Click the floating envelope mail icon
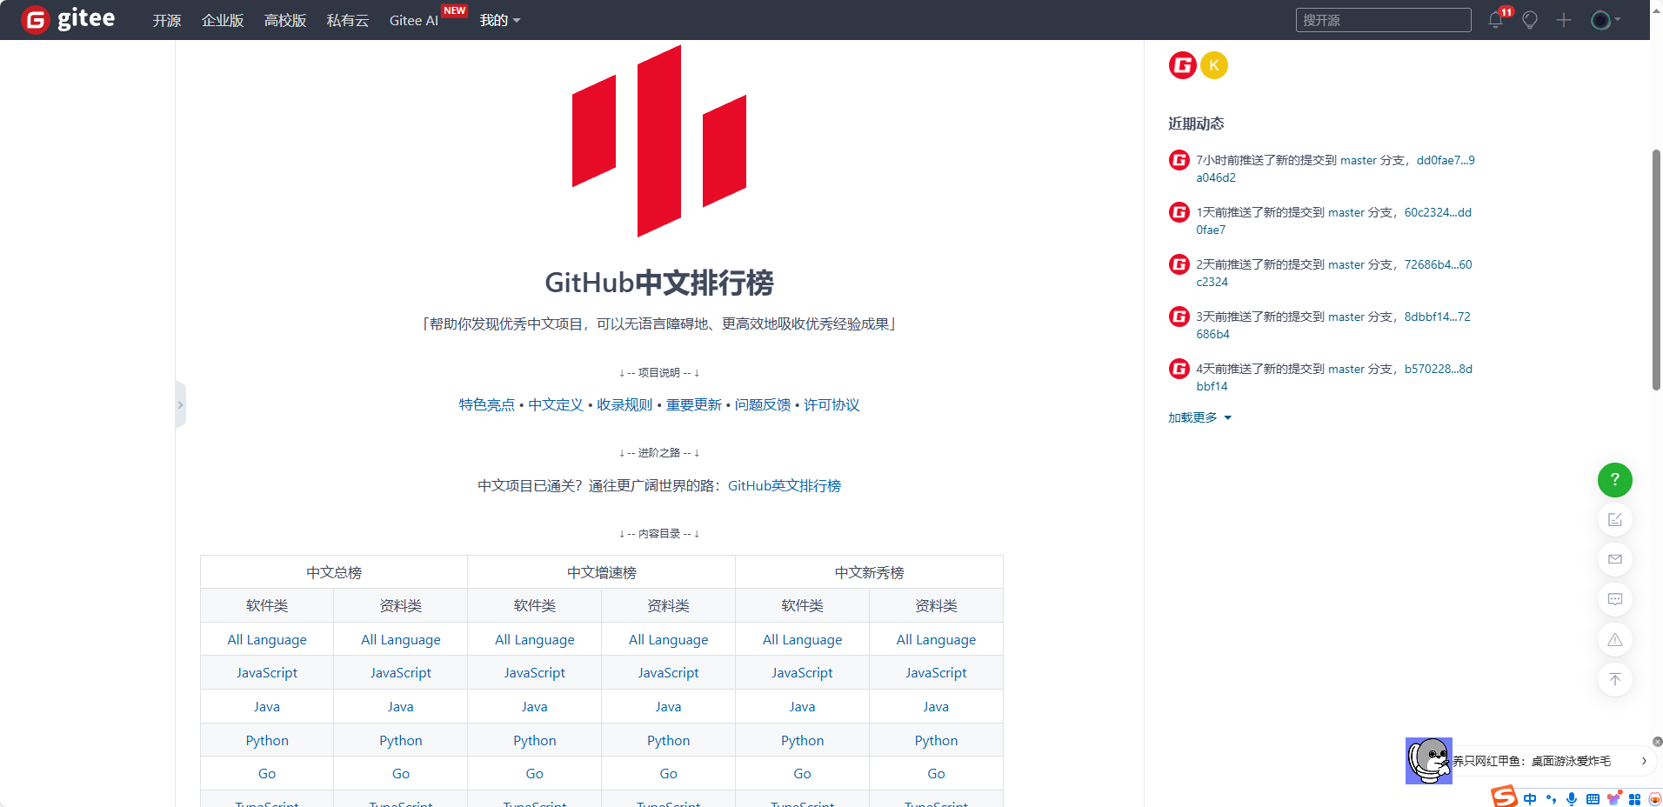 click(1614, 559)
